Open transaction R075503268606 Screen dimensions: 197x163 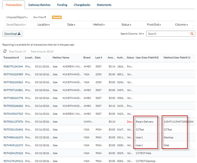tap(13, 106)
